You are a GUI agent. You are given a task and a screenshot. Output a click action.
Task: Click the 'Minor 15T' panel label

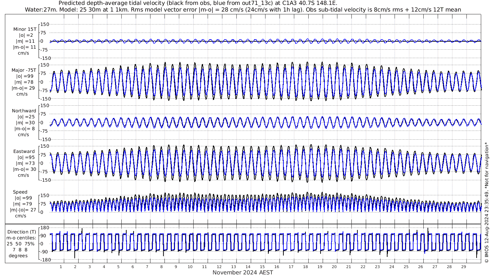tap(25, 29)
